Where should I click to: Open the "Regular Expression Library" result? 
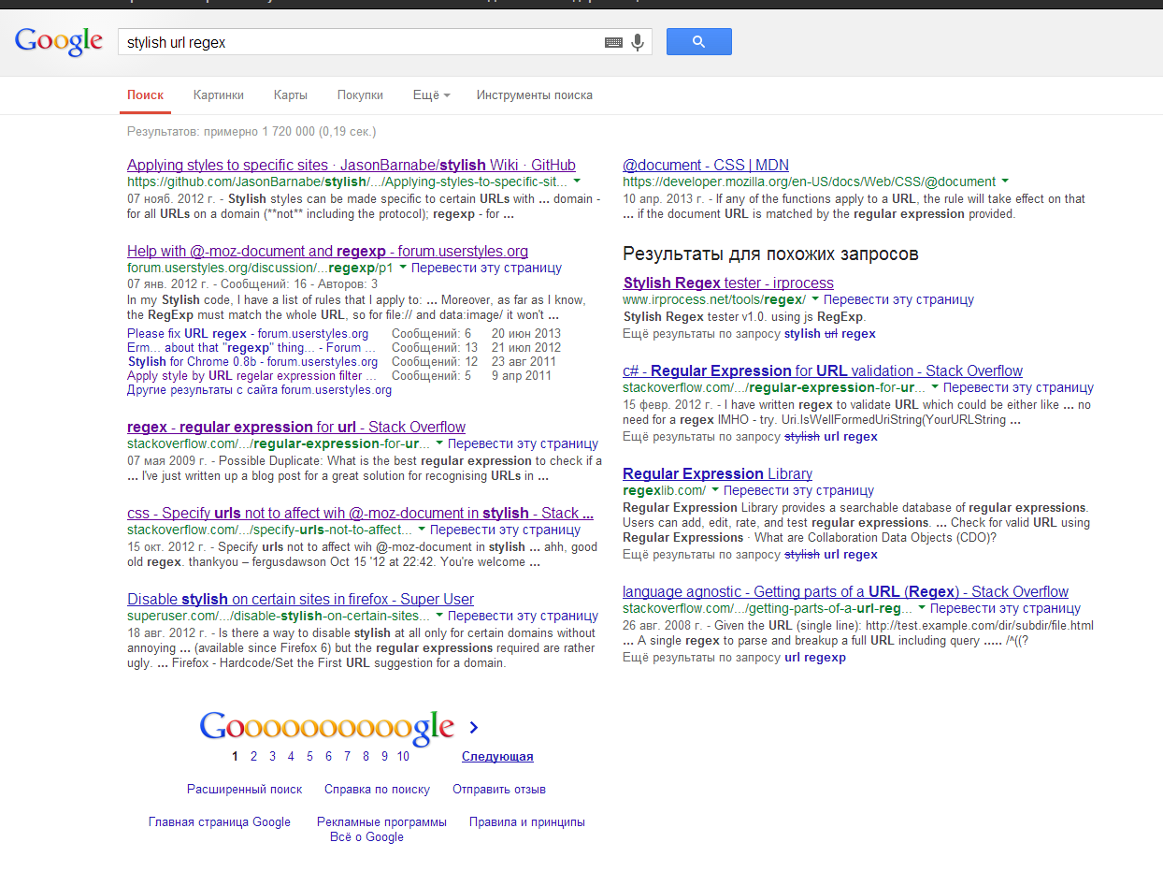click(717, 473)
